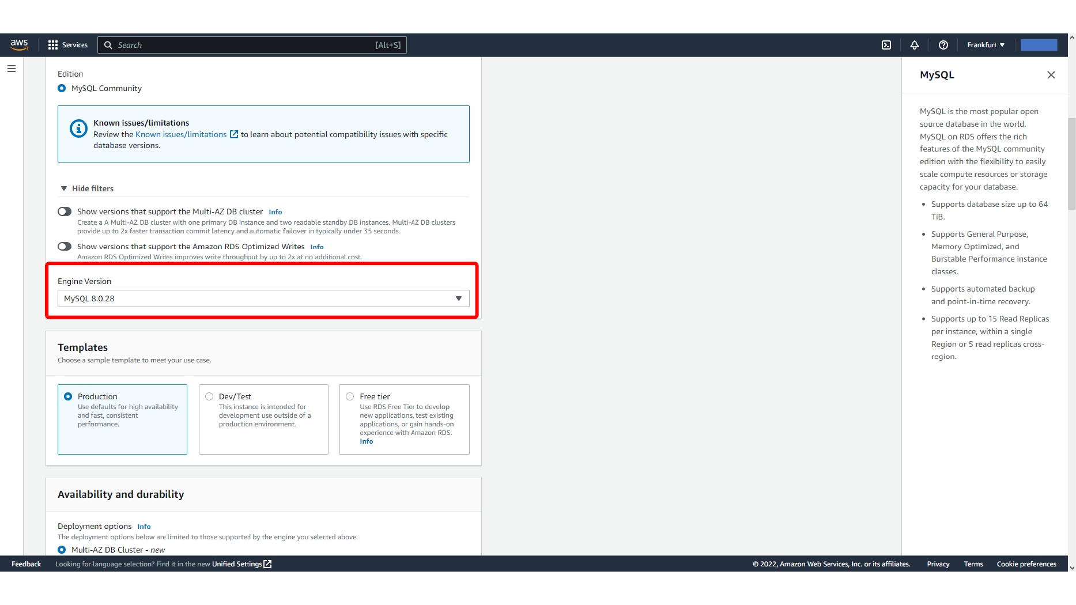Click the info circle icon in Known issues box
Screen dimensions: 1076x605
[78, 128]
